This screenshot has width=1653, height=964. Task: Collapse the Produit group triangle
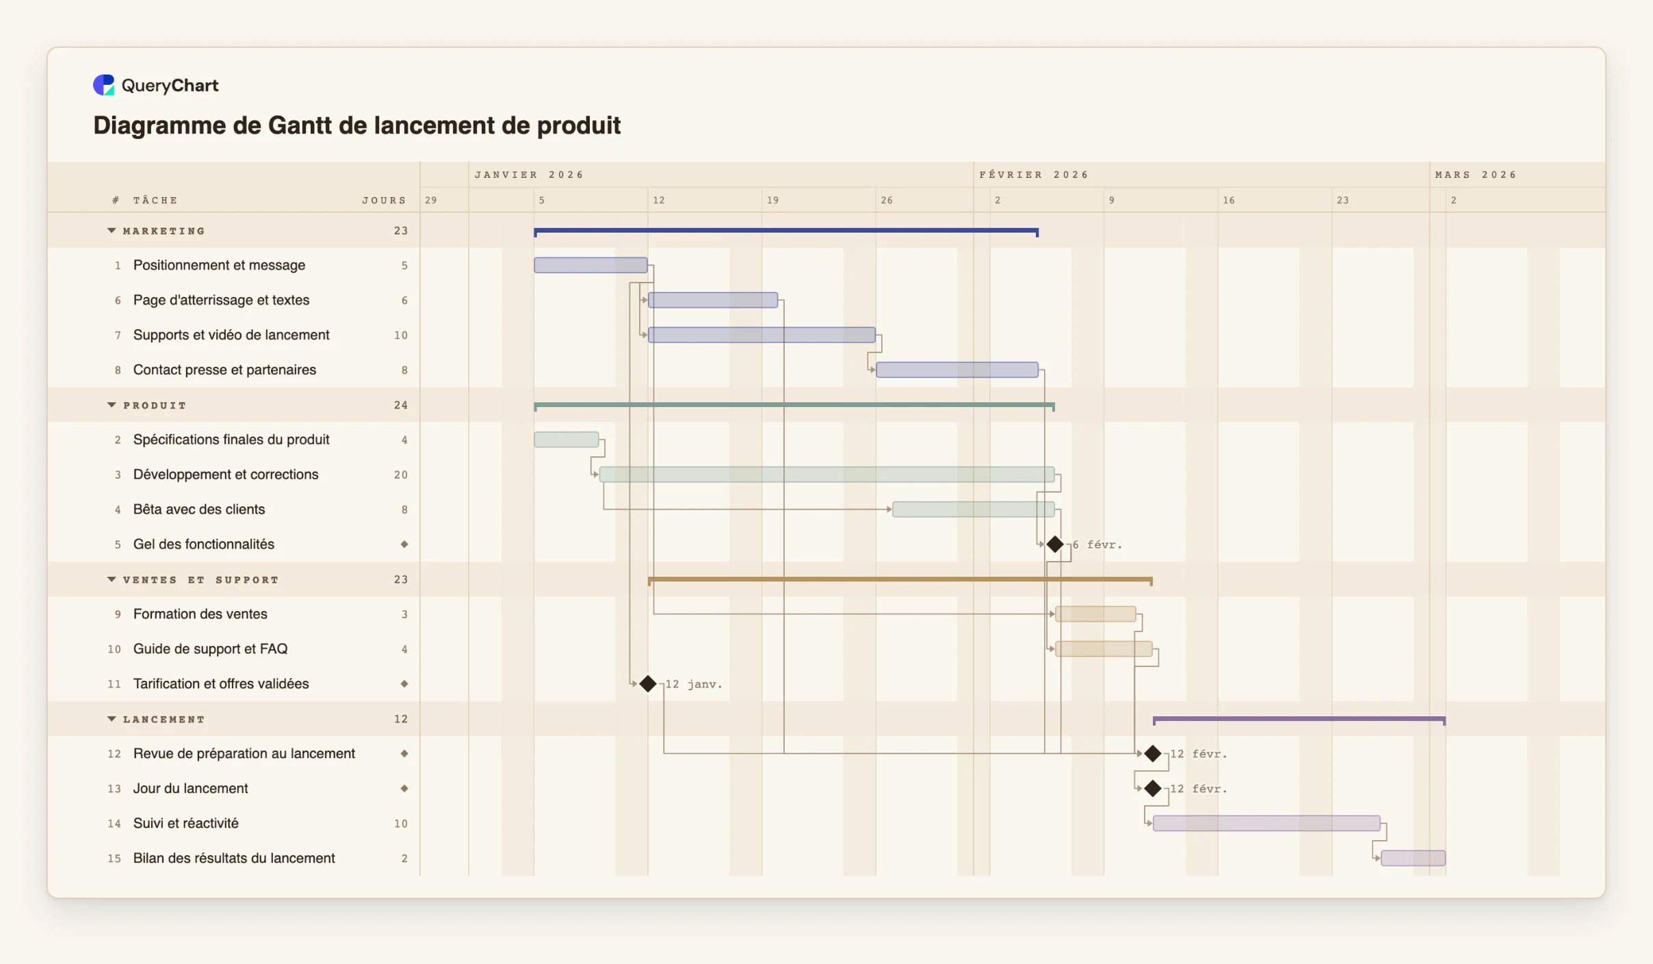112,405
